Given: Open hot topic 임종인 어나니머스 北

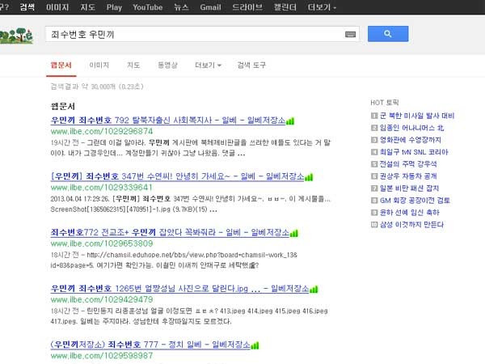Looking at the screenshot, I should [411, 128].
